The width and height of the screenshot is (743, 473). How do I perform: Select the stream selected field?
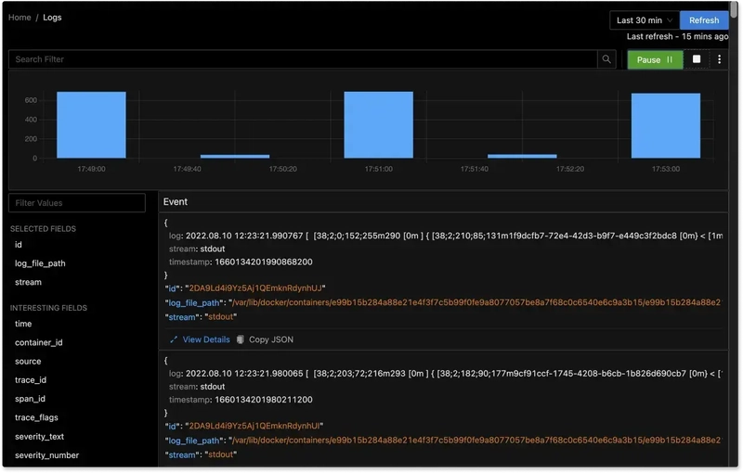click(x=28, y=282)
